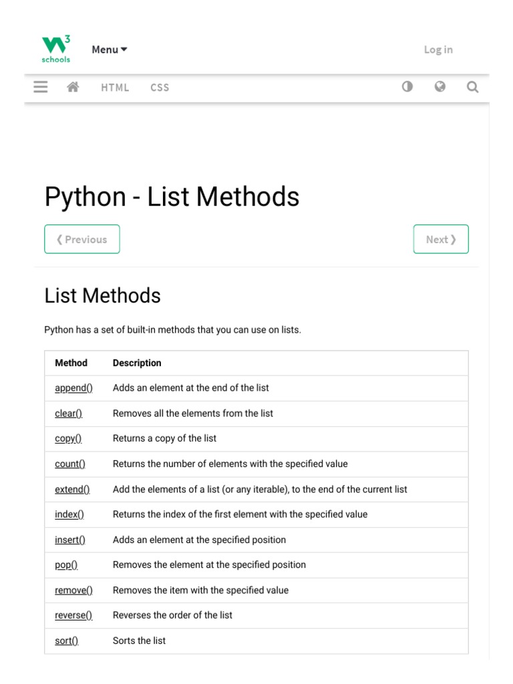The height and width of the screenshot is (684, 513).
Task: Open the extend() method link
Action: pyautogui.click(x=72, y=490)
